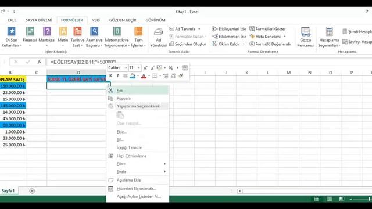Click the format painter brush in mini toolbar
372x209 pixels.
tap(181, 75)
